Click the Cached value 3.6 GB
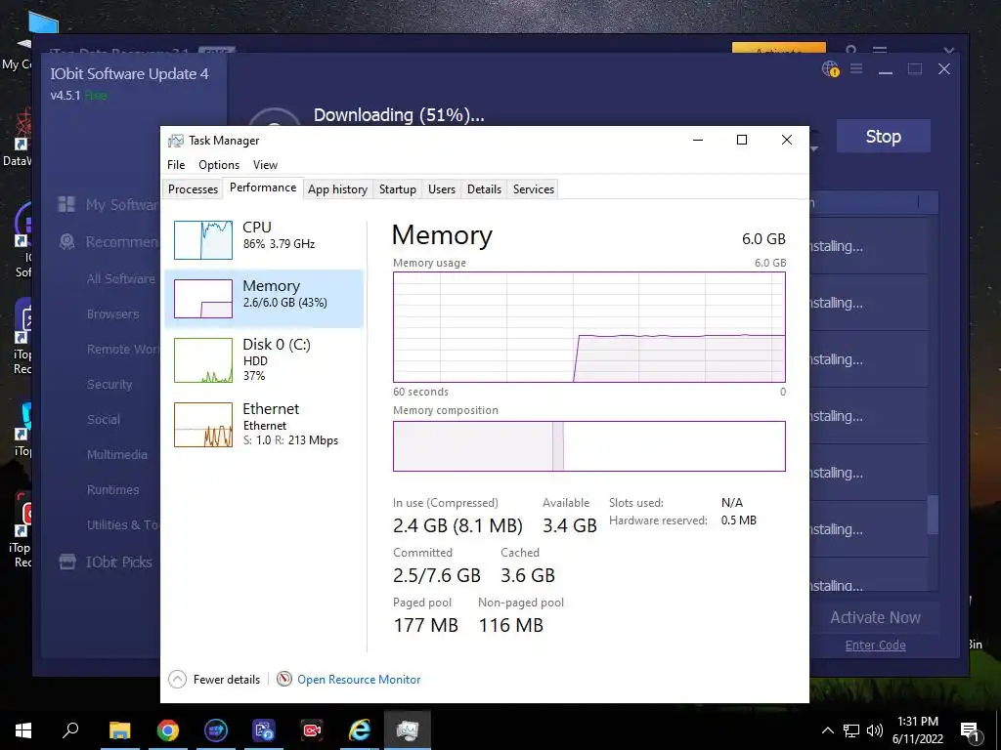1001x750 pixels. click(x=527, y=575)
